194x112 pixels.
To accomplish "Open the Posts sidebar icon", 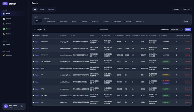I will (4, 14).
